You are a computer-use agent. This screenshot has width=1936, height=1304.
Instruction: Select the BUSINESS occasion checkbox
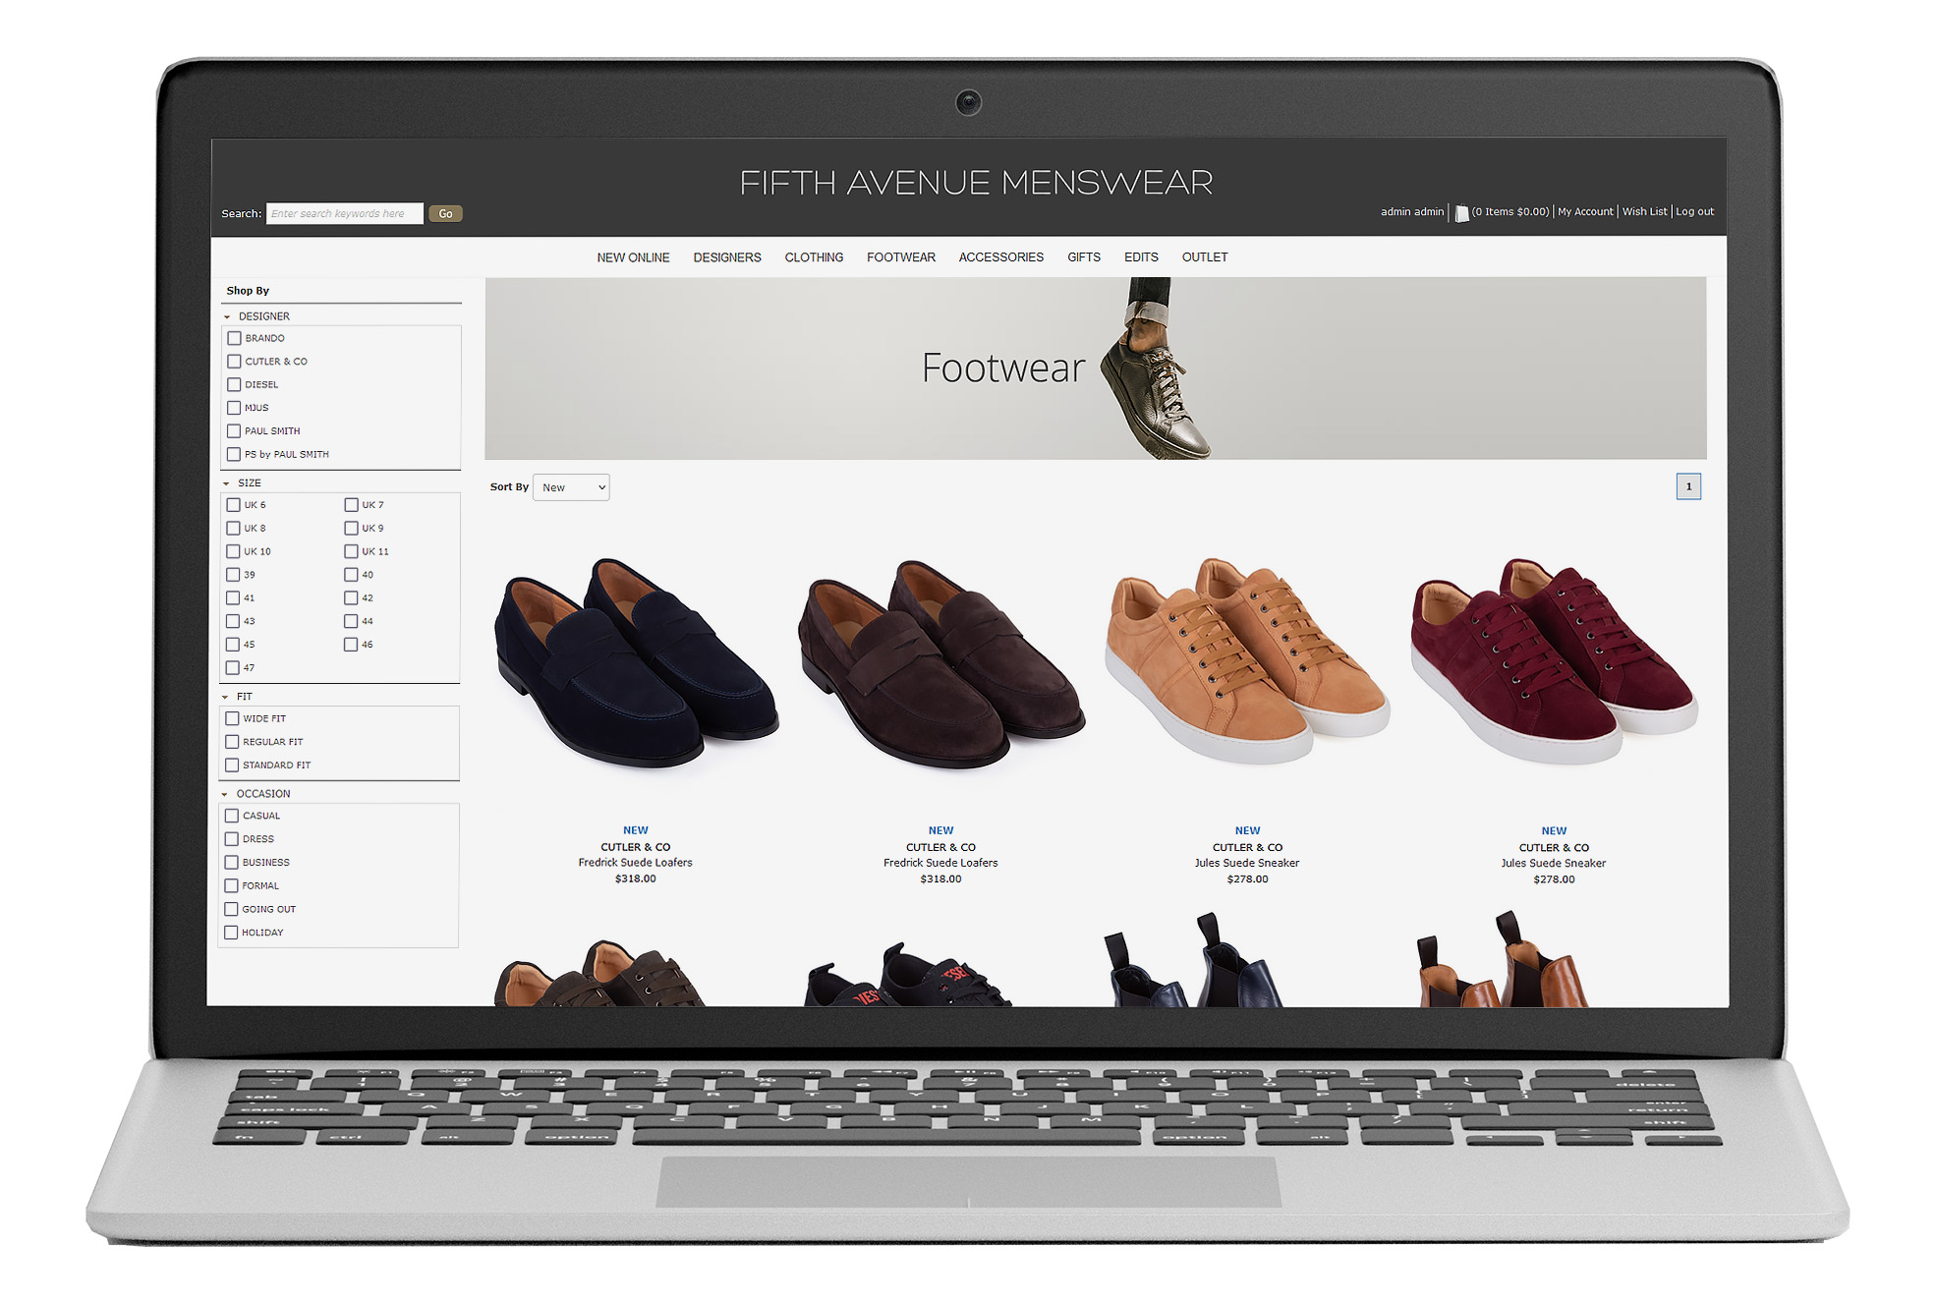click(232, 862)
